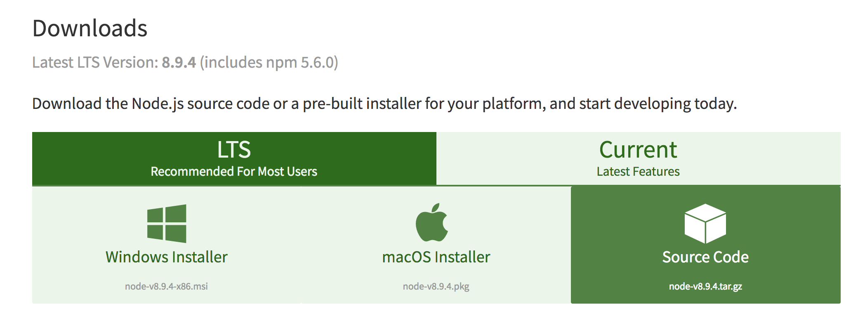
Task: Click the "includes npm 5.6.0" text
Action: [269, 62]
